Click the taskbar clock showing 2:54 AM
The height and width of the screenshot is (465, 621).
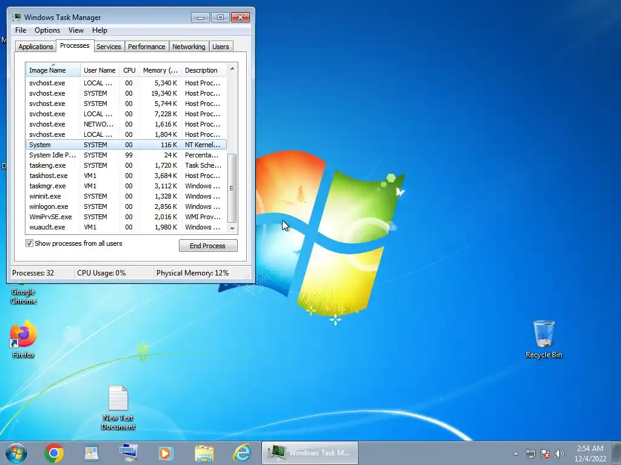(589, 453)
